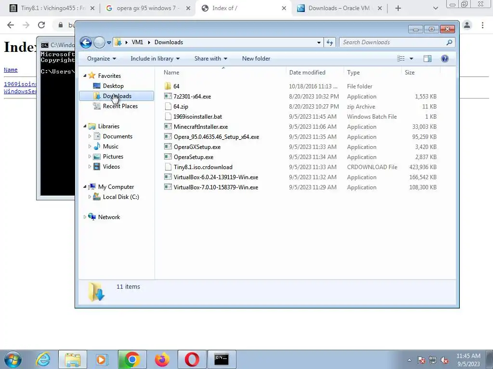Collapse My Computer node

click(85, 187)
